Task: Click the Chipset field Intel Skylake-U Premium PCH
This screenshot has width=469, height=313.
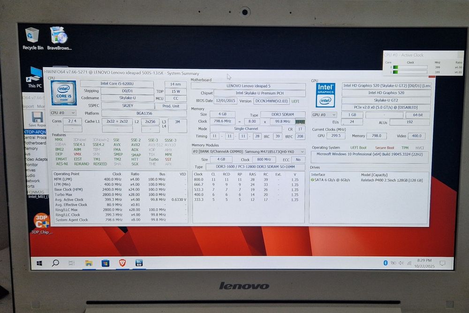Action: [x=260, y=93]
